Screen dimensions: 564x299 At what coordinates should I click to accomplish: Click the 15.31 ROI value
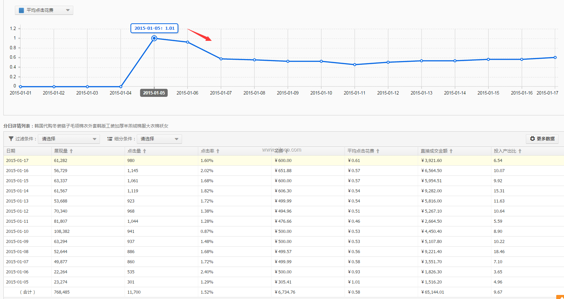point(499,191)
